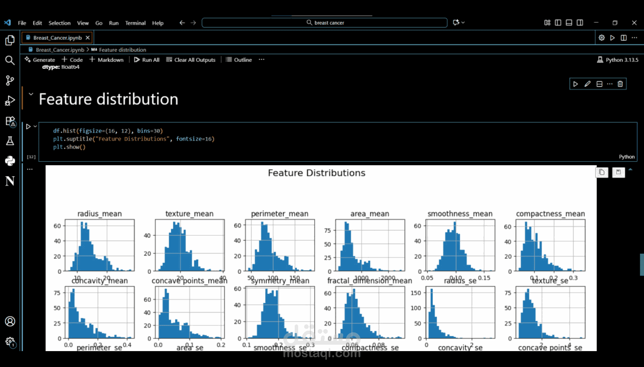
Task: Open the Python sidebar view
Action: coord(10,161)
